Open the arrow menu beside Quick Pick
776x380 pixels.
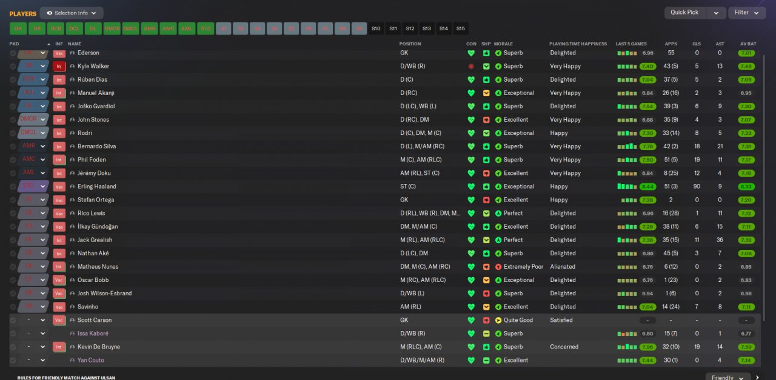click(716, 13)
